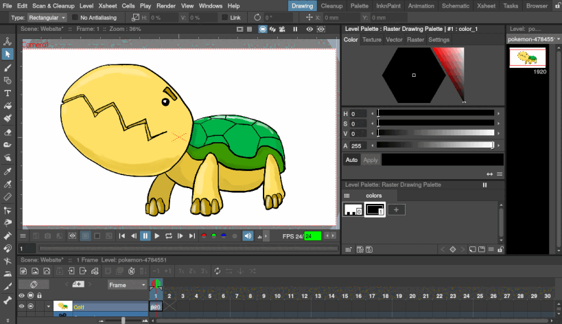Pause playback in the flipbar
This screenshot has height=324, width=562.
[x=145, y=236]
